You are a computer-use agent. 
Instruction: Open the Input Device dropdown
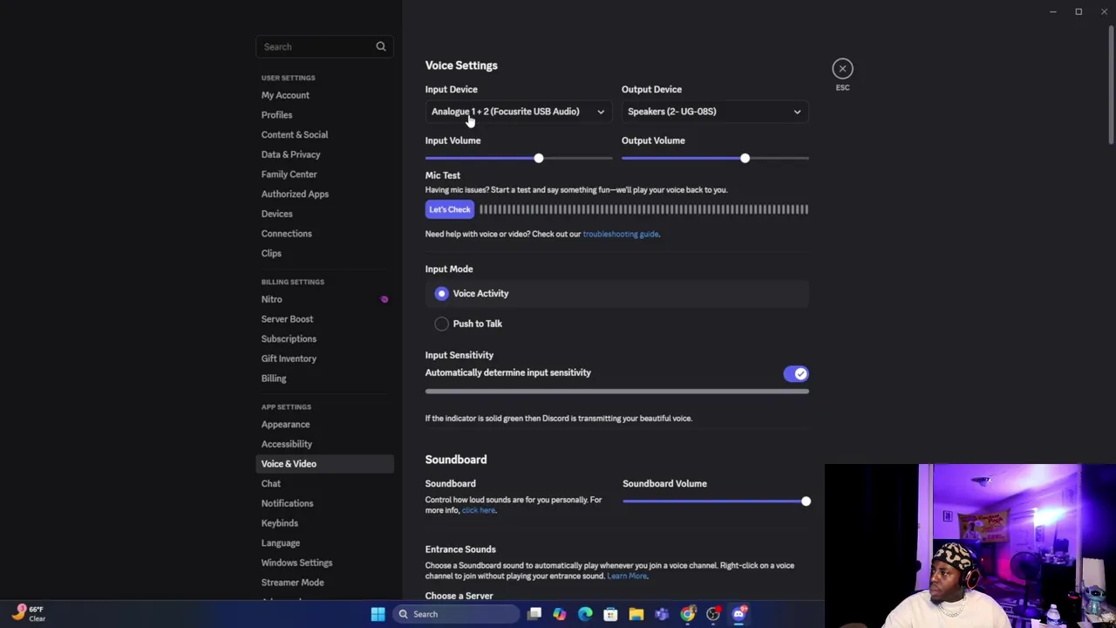tap(518, 112)
